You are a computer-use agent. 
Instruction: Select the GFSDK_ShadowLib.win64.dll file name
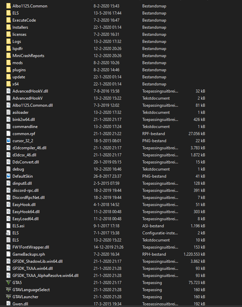[38, 261]
